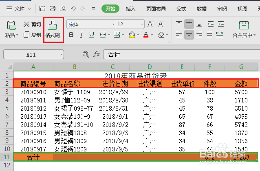Click 复制 copy button
The image size is (260, 171).
pos(32,35)
